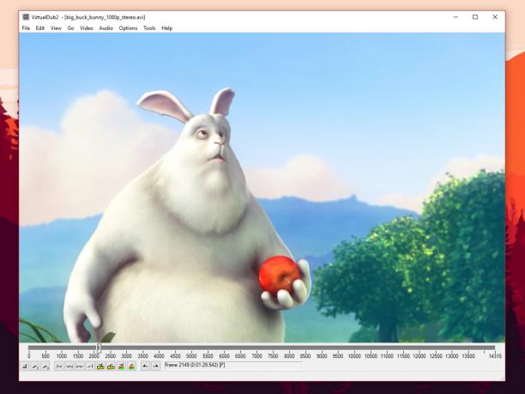The width and height of the screenshot is (525, 394).
Task: Jump to the end of the video
Action: click(x=90, y=367)
